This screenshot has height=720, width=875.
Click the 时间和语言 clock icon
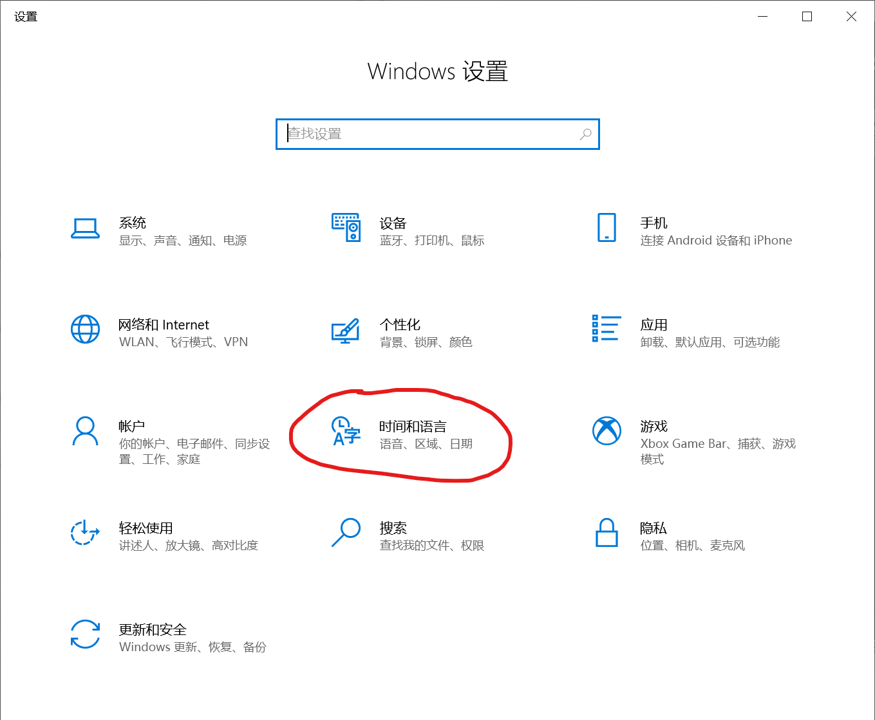pos(346,431)
